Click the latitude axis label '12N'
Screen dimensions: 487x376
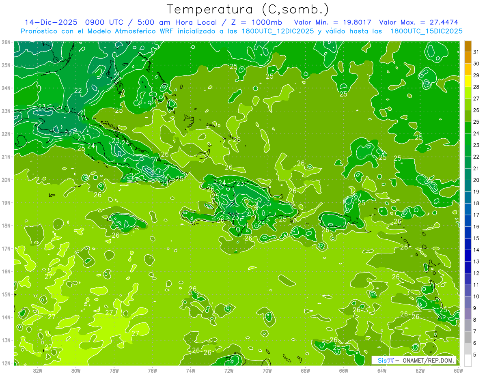[x=6, y=363]
